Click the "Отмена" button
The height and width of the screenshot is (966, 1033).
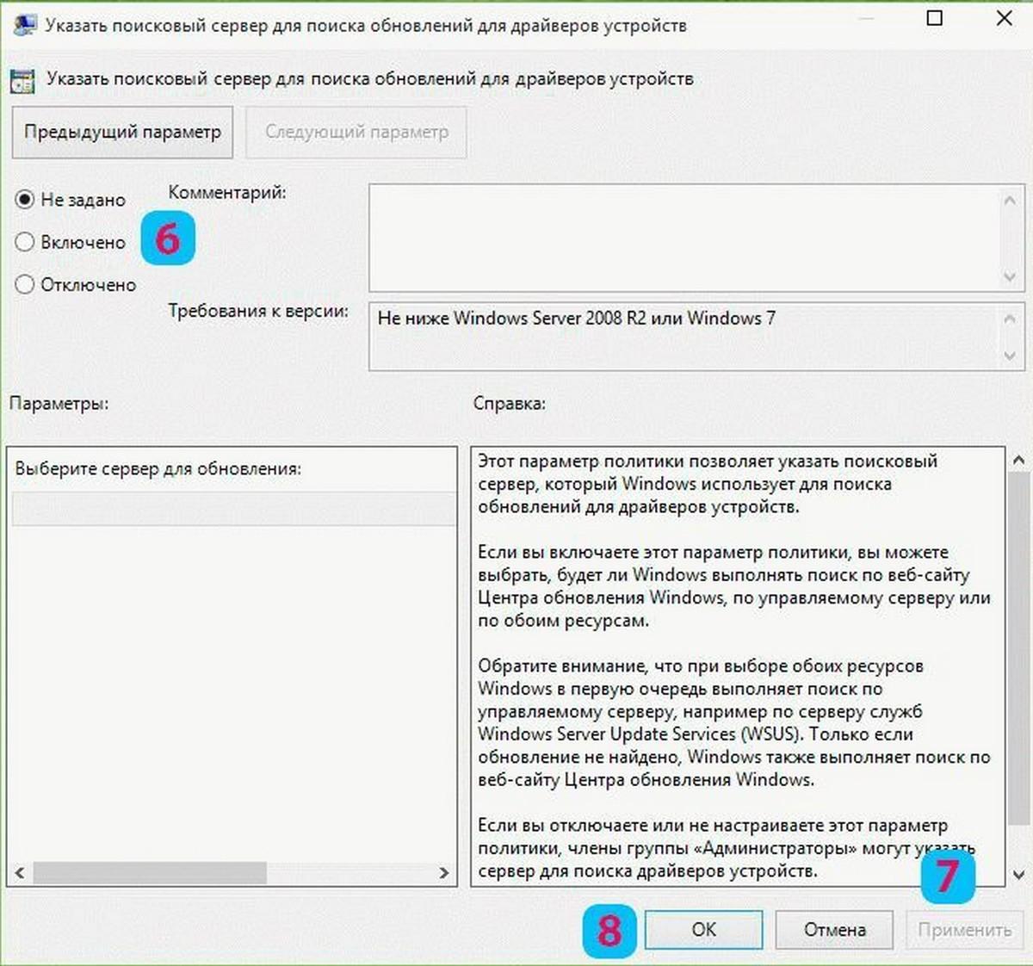(834, 930)
